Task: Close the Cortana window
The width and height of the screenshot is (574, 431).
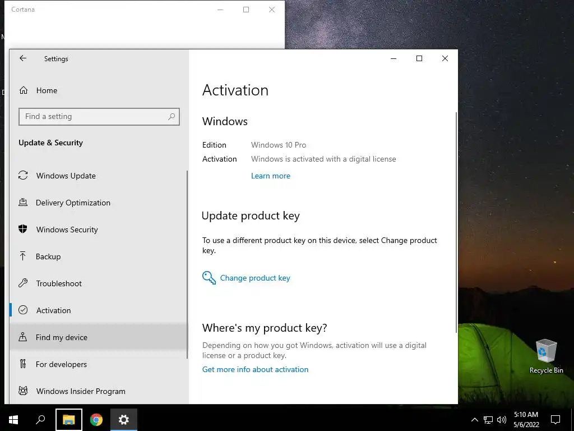Action: (x=272, y=10)
